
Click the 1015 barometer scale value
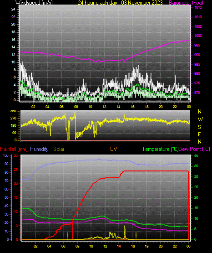click(x=198, y=7)
